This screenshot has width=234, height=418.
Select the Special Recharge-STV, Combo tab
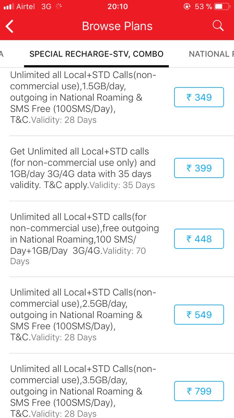(x=96, y=54)
